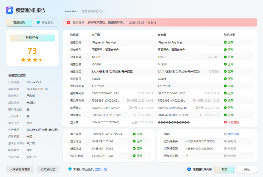Click green check icon in 主板序列号 row
The image size is (263, 177).
[225, 93]
